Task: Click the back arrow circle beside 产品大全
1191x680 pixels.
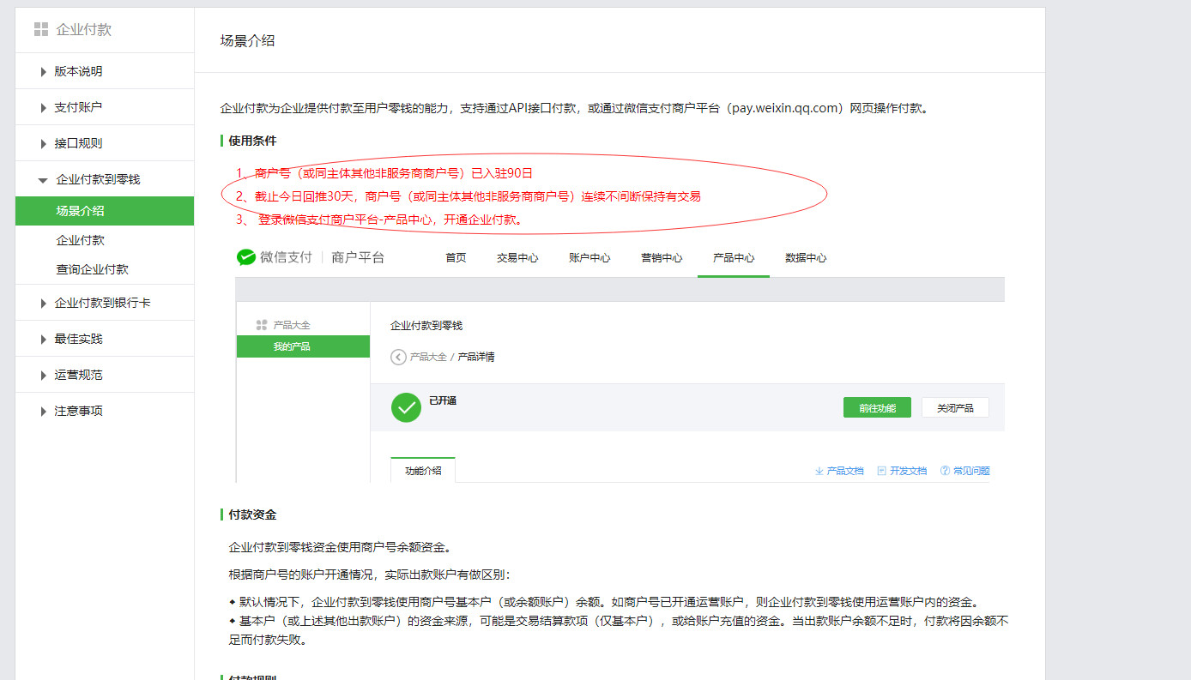Action: (x=398, y=357)
